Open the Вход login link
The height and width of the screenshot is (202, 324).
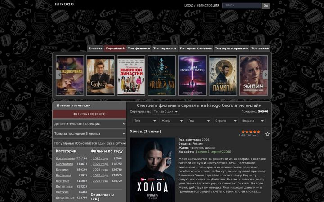(x=189, y=5)
